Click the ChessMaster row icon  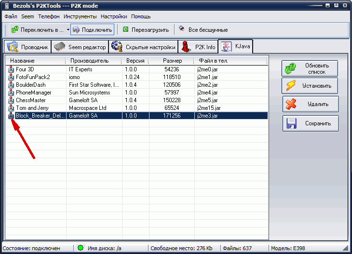point(11,100)
